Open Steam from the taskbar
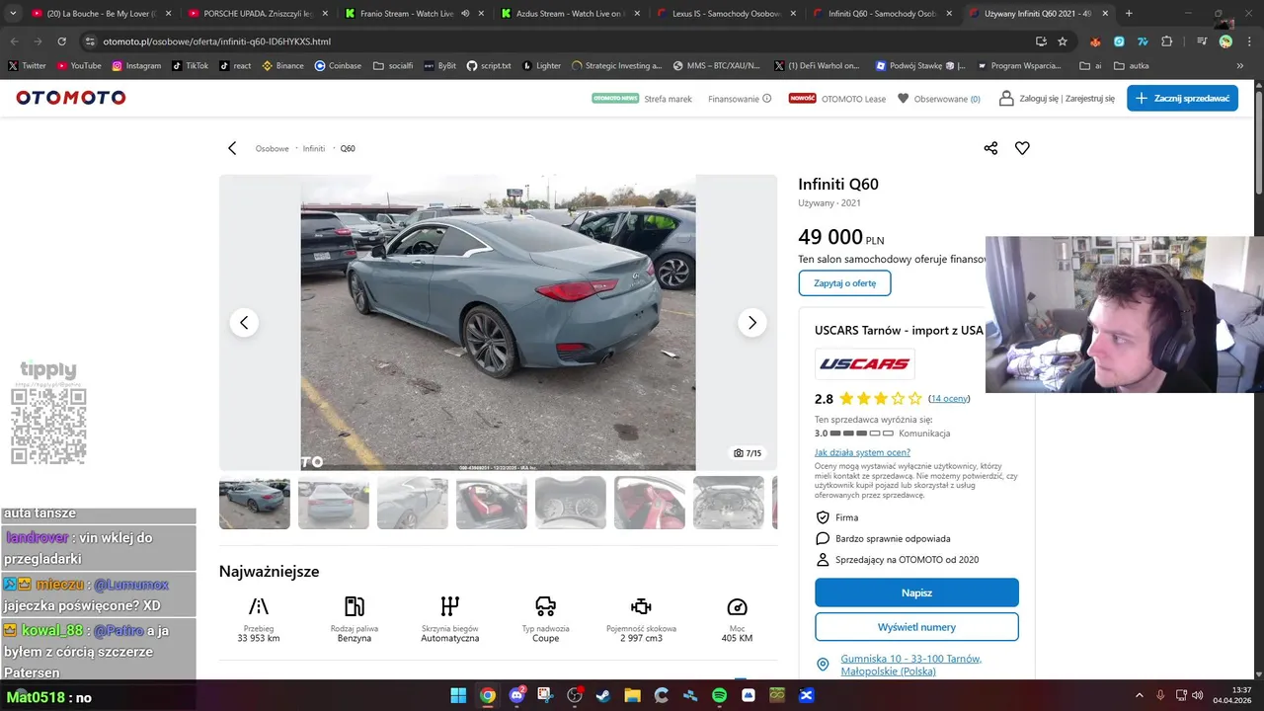Viewport: 1264px width, 711px height. pos(602,696)
